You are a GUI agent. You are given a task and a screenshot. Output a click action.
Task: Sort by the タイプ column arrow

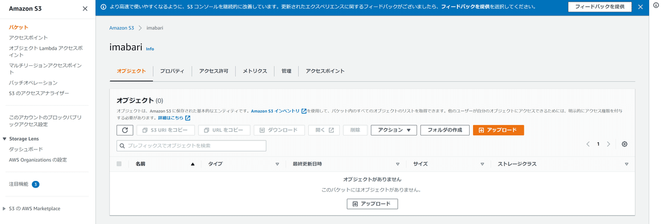pos(277,164)
